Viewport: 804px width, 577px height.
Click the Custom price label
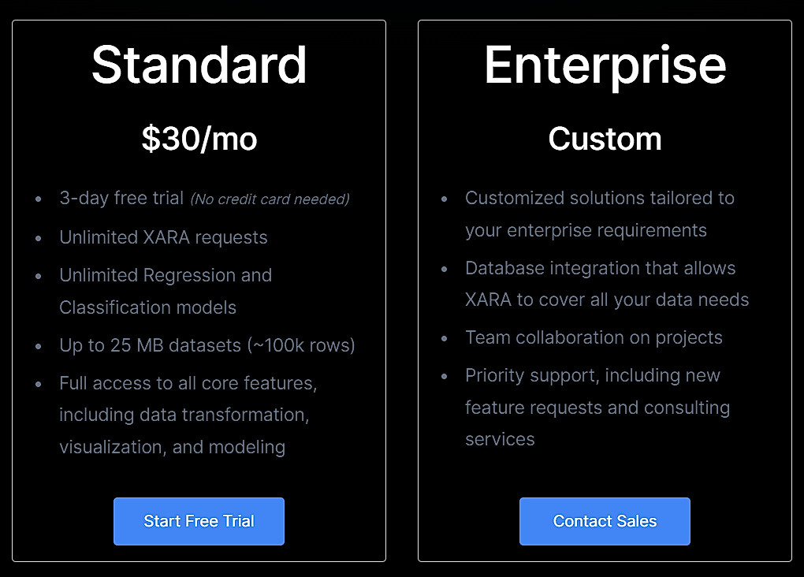pyautogui.click(x=605, y=139)
